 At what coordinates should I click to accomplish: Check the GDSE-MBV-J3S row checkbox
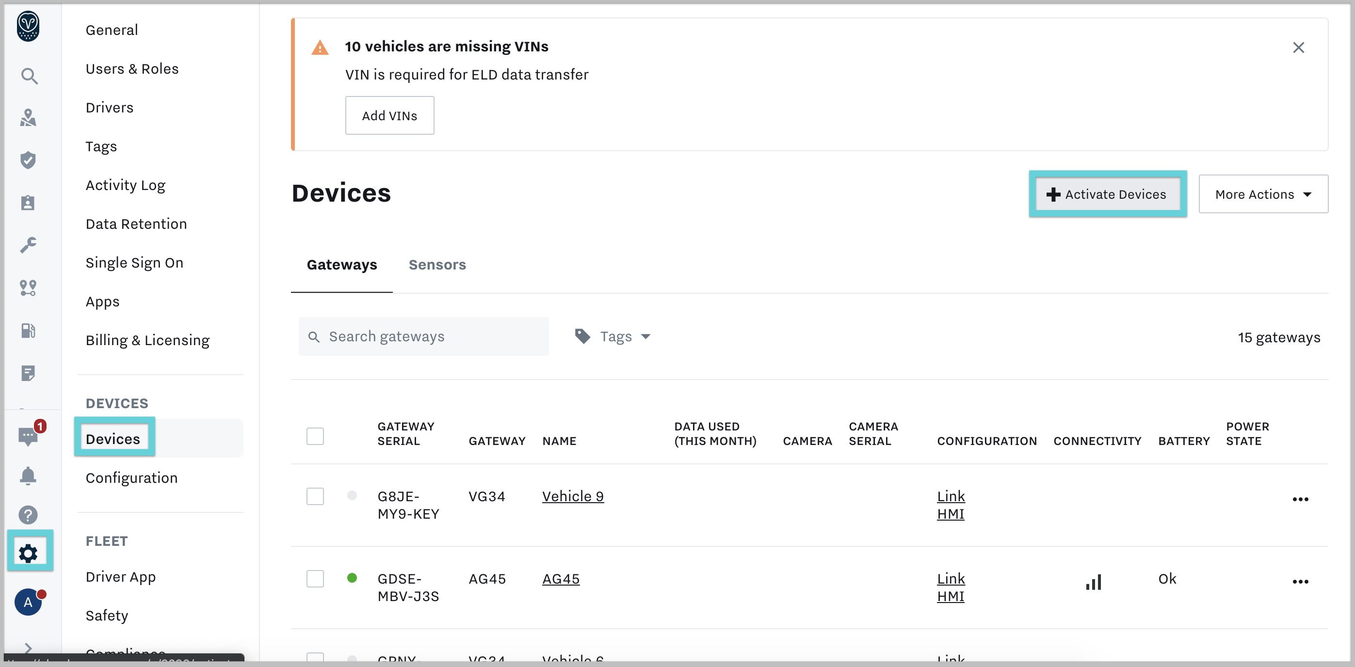click(x=315, y=579)
